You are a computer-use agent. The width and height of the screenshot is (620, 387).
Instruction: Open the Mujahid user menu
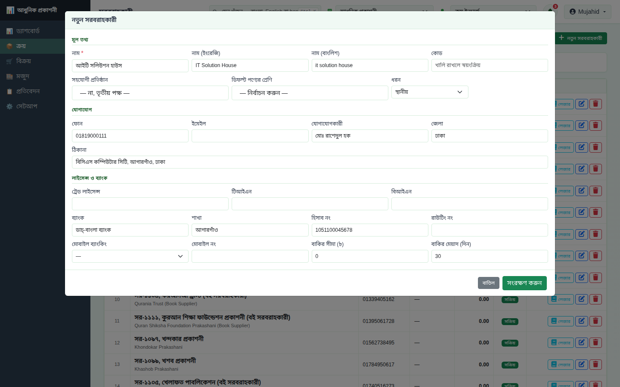587,12
